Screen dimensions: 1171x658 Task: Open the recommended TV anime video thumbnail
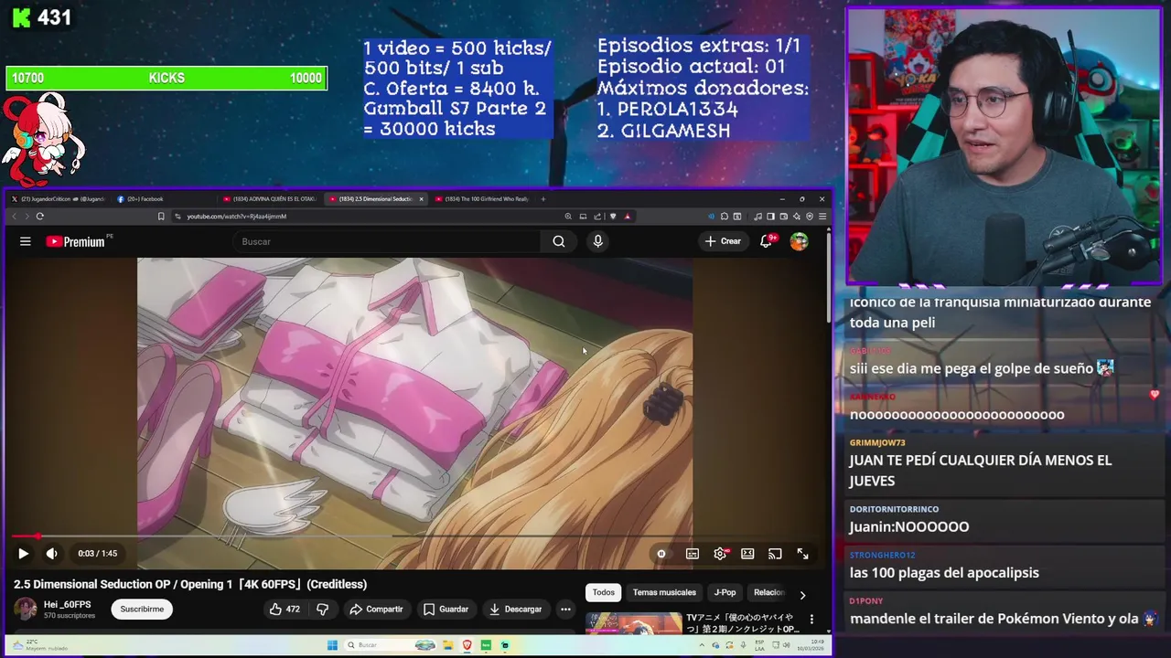(x=634, y=623)
